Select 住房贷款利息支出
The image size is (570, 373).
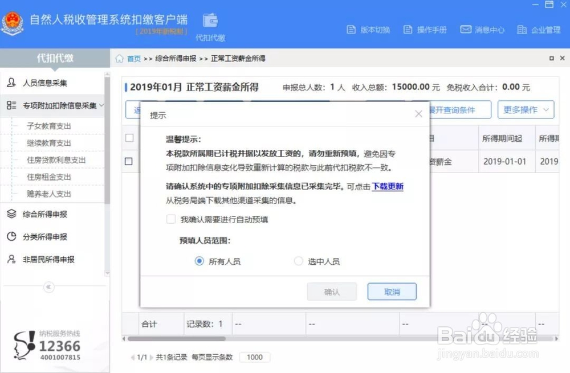(x=56, y=160)
